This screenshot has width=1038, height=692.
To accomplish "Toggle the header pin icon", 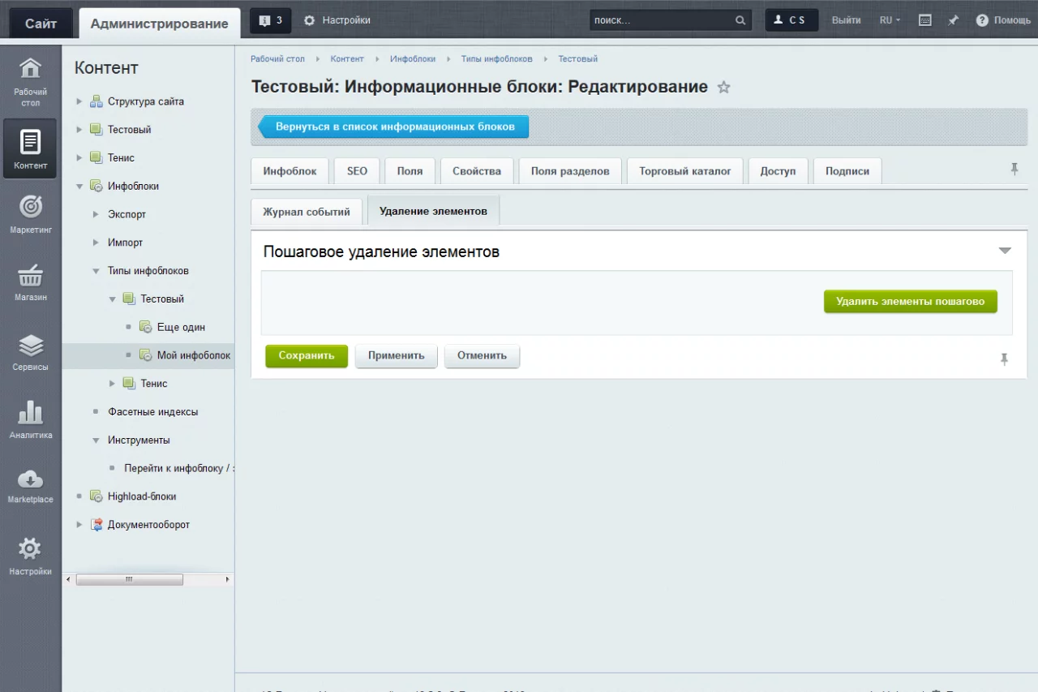I will point(953,20).
